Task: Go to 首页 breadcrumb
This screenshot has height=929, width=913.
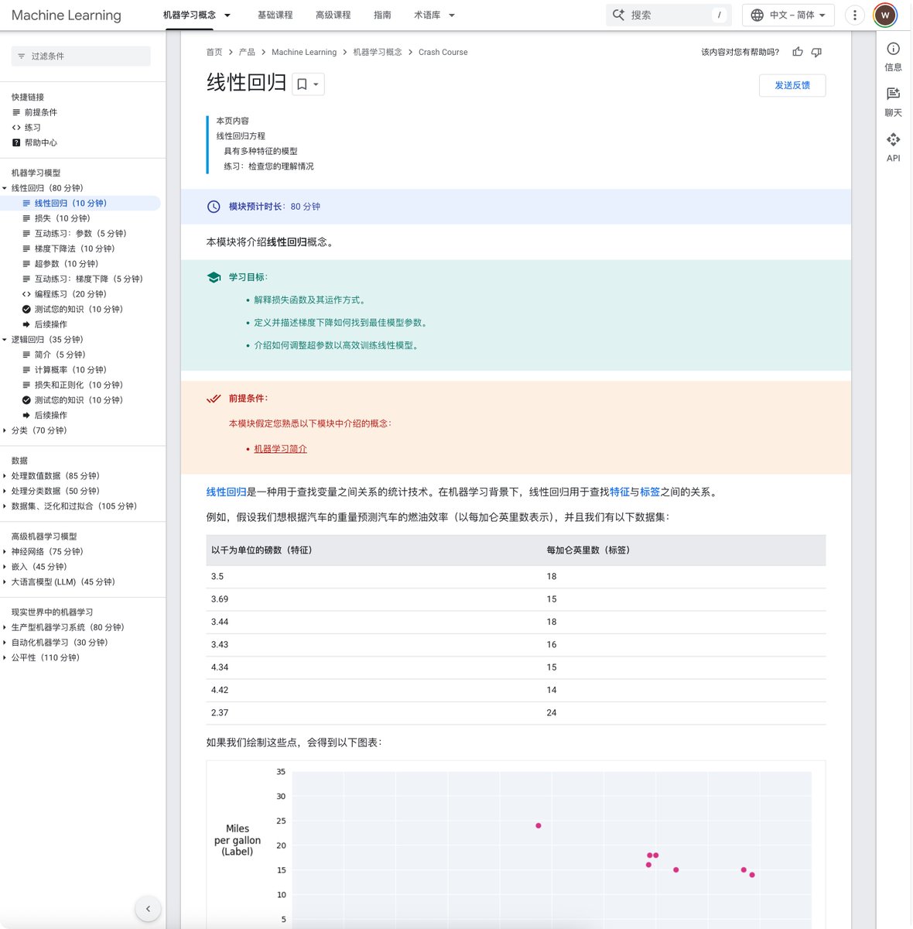Action: 214,52
